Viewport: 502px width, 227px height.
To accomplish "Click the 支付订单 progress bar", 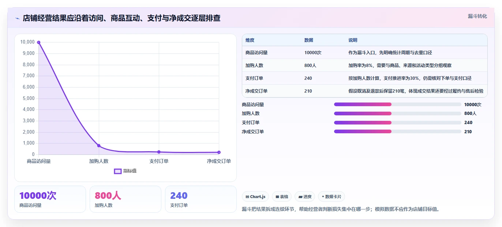I will [x=398, y=123].
